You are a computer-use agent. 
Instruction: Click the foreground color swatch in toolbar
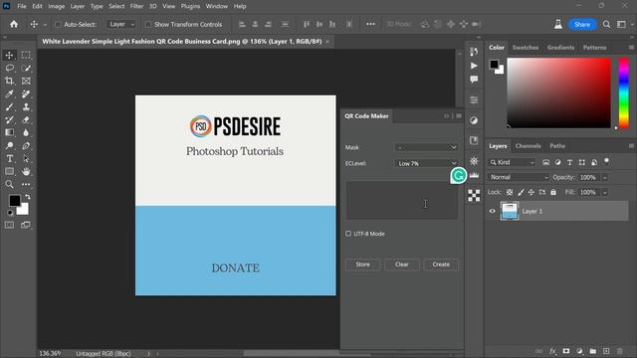click(x=14, y=200)
